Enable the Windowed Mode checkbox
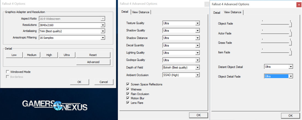This screenshot has width=302, height=120. click(7, 72)
